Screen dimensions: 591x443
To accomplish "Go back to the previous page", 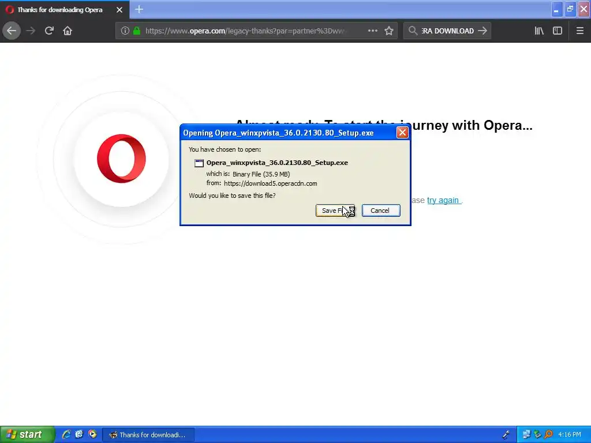I will click(12, 31).
